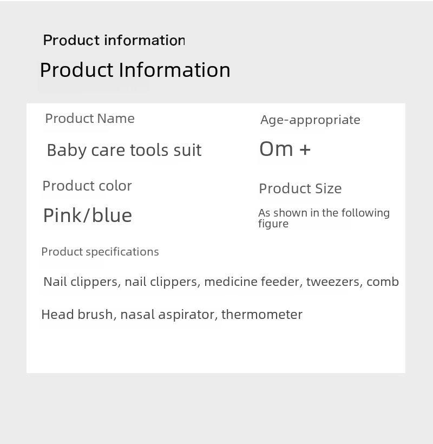Click the 'Pink/blue' color value
The height and width of the screenshot is (444, 433).
click(x=88, y=216)
